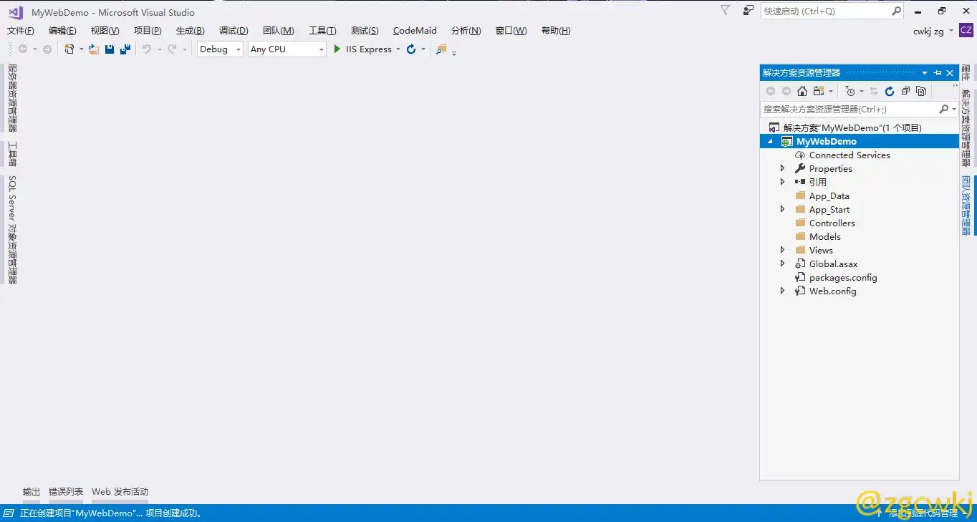Click the Visual Studio logo in title bar
This screenshot has width=977, height=522.
(16, 12)
